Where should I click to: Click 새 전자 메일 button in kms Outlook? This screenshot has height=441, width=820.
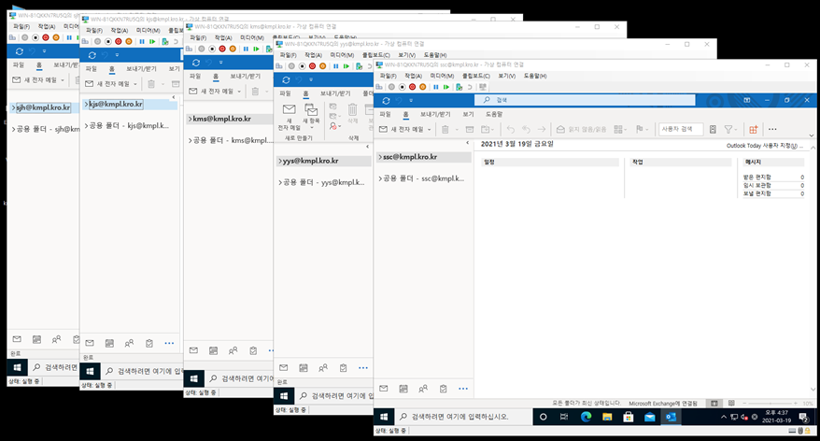click(x=212, y=91)
